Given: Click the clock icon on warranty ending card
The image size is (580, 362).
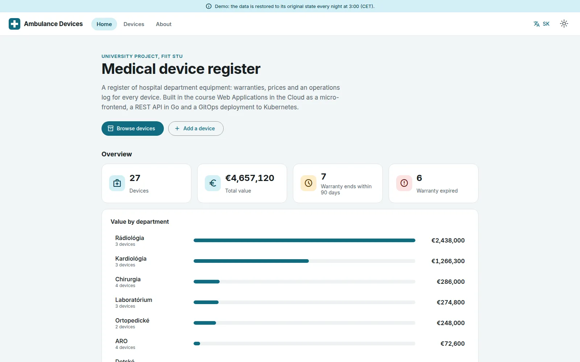Looking at the screenshot, I should (308, 183).
